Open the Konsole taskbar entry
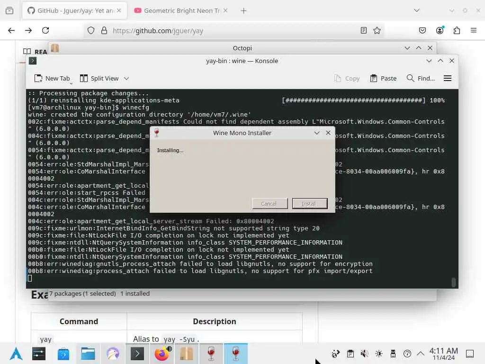The width and height of the screenshot is (485, 364). tap(137, 354)
